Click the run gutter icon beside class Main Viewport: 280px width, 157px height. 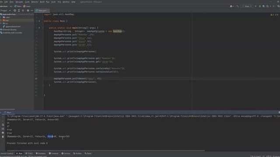pyautogui.click(x=39, y=21)
